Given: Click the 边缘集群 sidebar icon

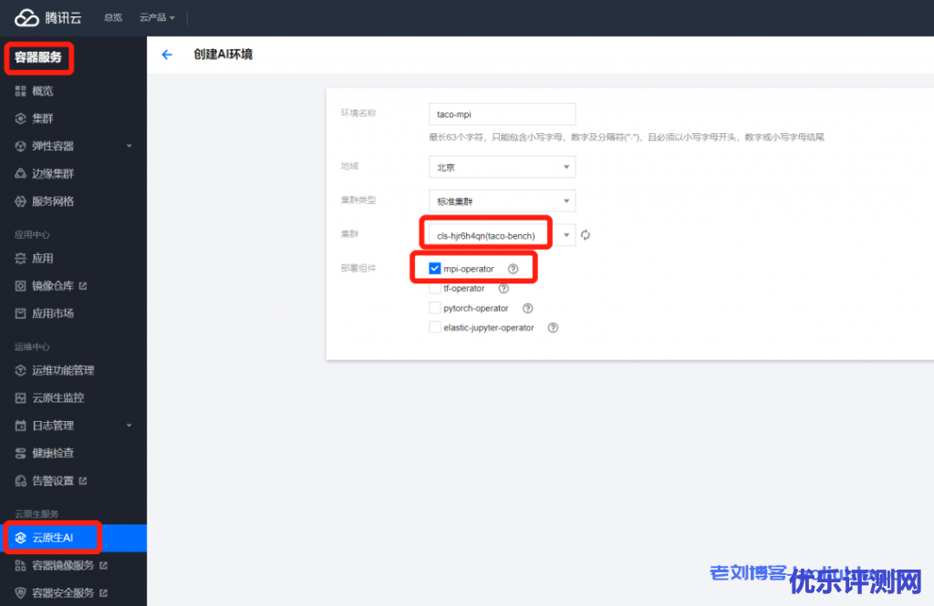Looking at the screenshot, I should tap(20, 173).
